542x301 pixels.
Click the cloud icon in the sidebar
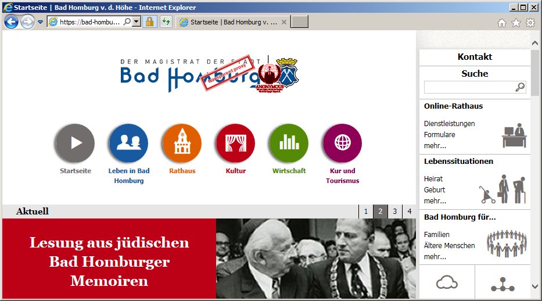pos(447,282)
